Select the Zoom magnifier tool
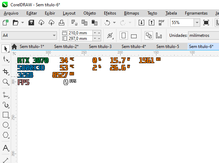219x163 pixels. 6,82
